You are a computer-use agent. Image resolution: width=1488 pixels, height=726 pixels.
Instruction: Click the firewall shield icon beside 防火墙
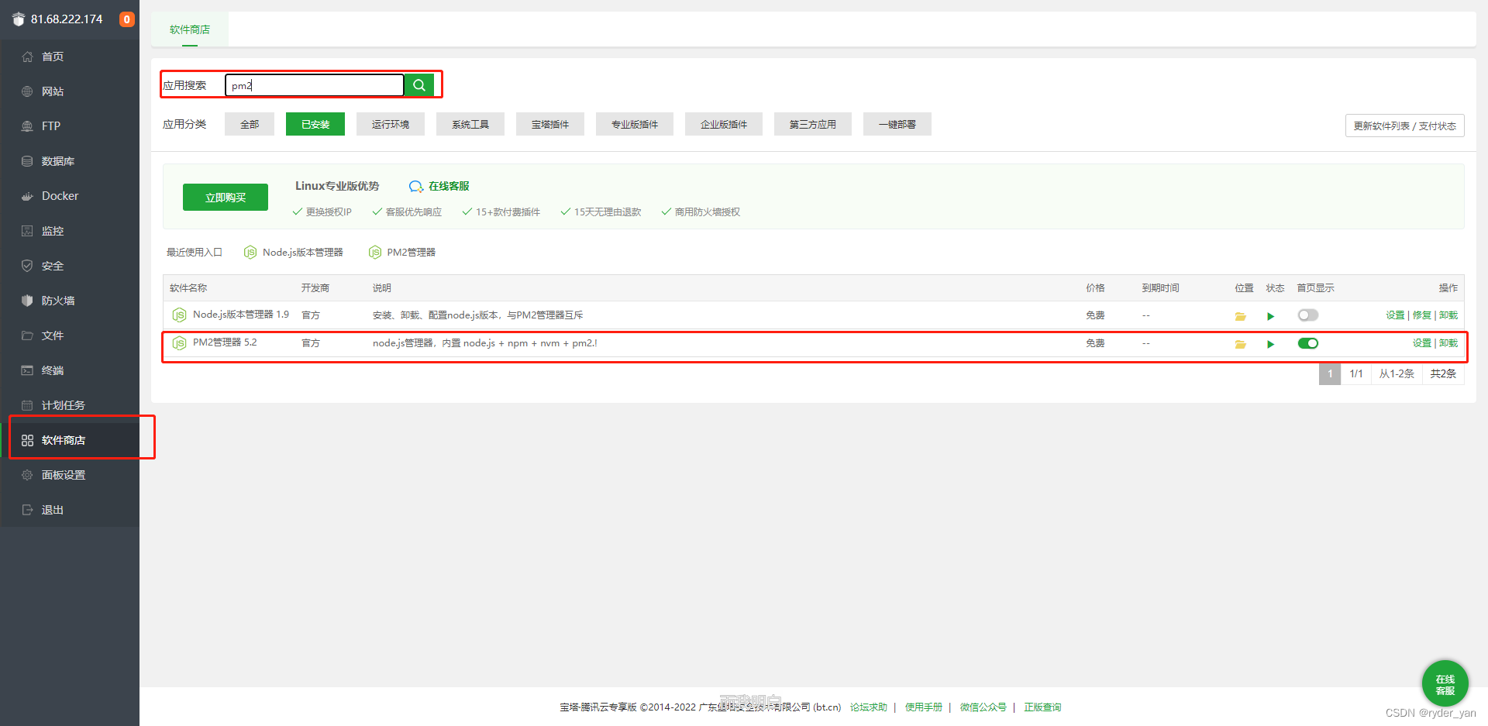27,301
